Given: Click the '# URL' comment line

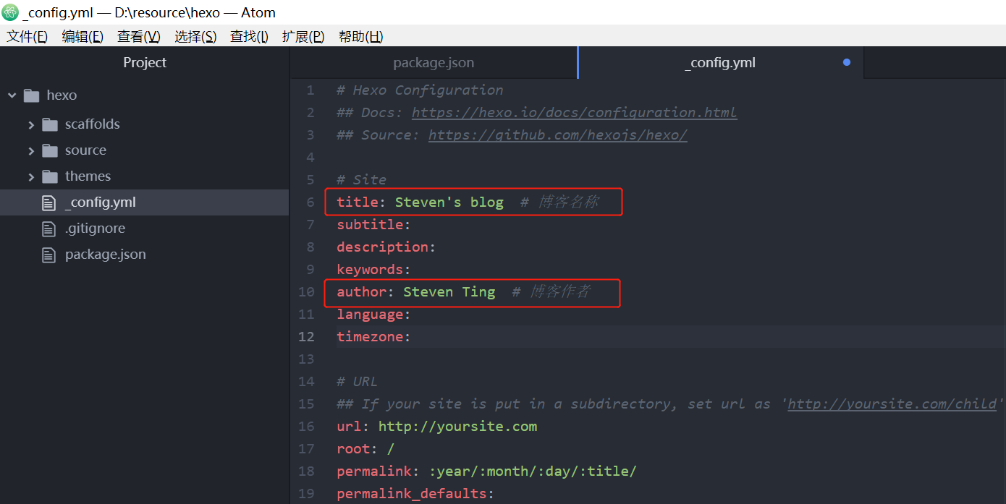Looking at the screenshot, I should point(357,382).
